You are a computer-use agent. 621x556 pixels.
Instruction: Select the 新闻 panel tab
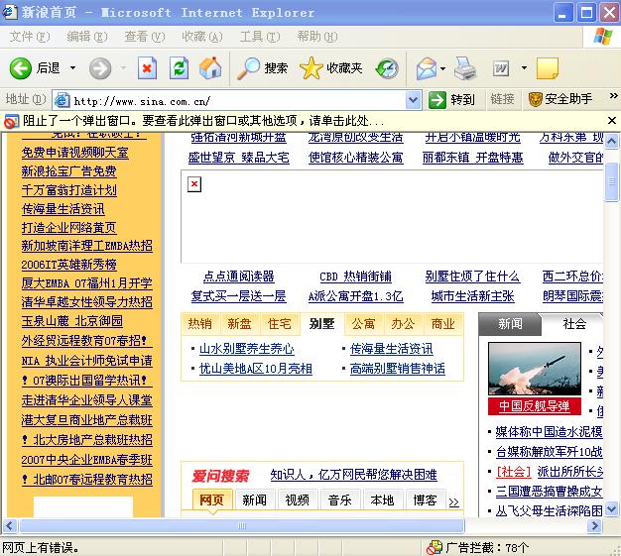[x=510, y=324]
